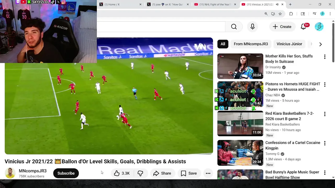This screenshot has width=335, height=188.
Task: Visit the Chaz NBA channel
Action: [273, 95]
